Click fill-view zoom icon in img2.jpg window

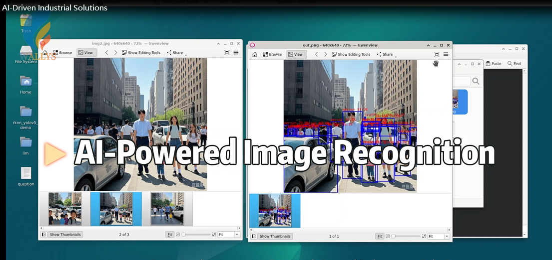(x=214, y=235)
